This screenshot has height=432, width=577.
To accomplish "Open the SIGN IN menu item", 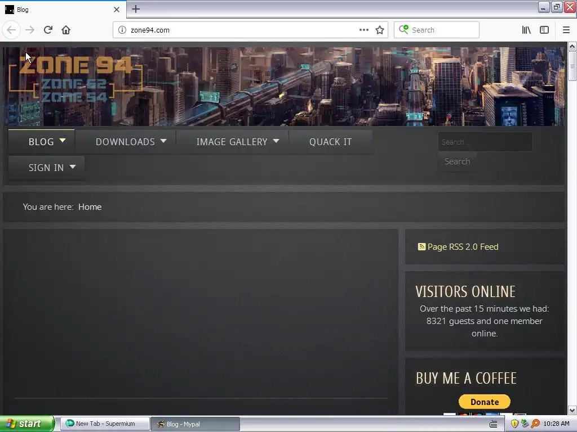I will point(46,168).
